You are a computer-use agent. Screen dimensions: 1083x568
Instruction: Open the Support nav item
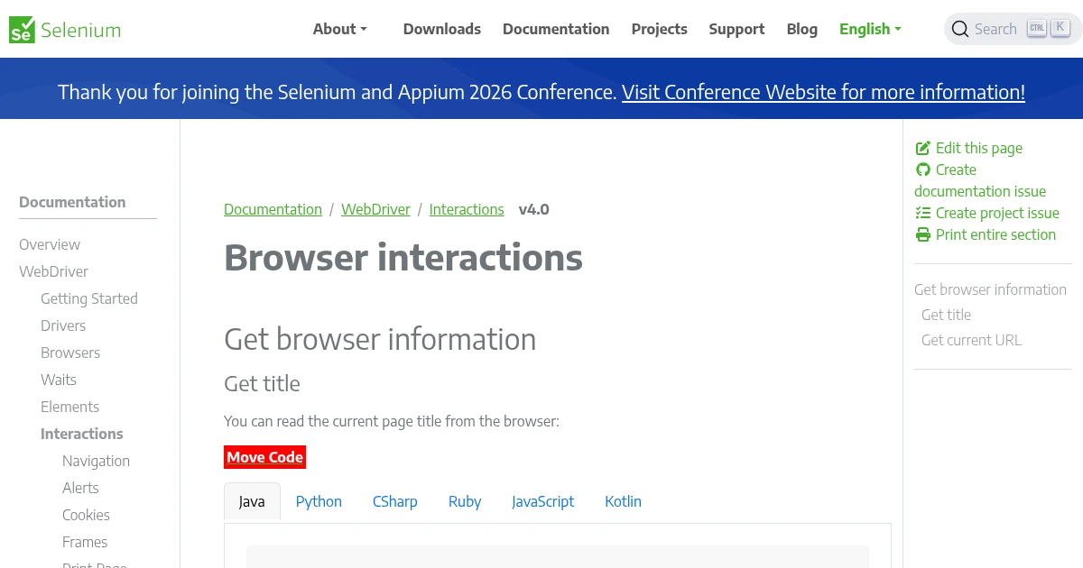click(x=736, y=29)
